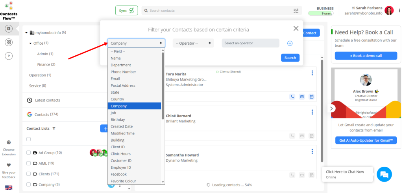Click the field list dropdown scrollbar

coord(163,86)
